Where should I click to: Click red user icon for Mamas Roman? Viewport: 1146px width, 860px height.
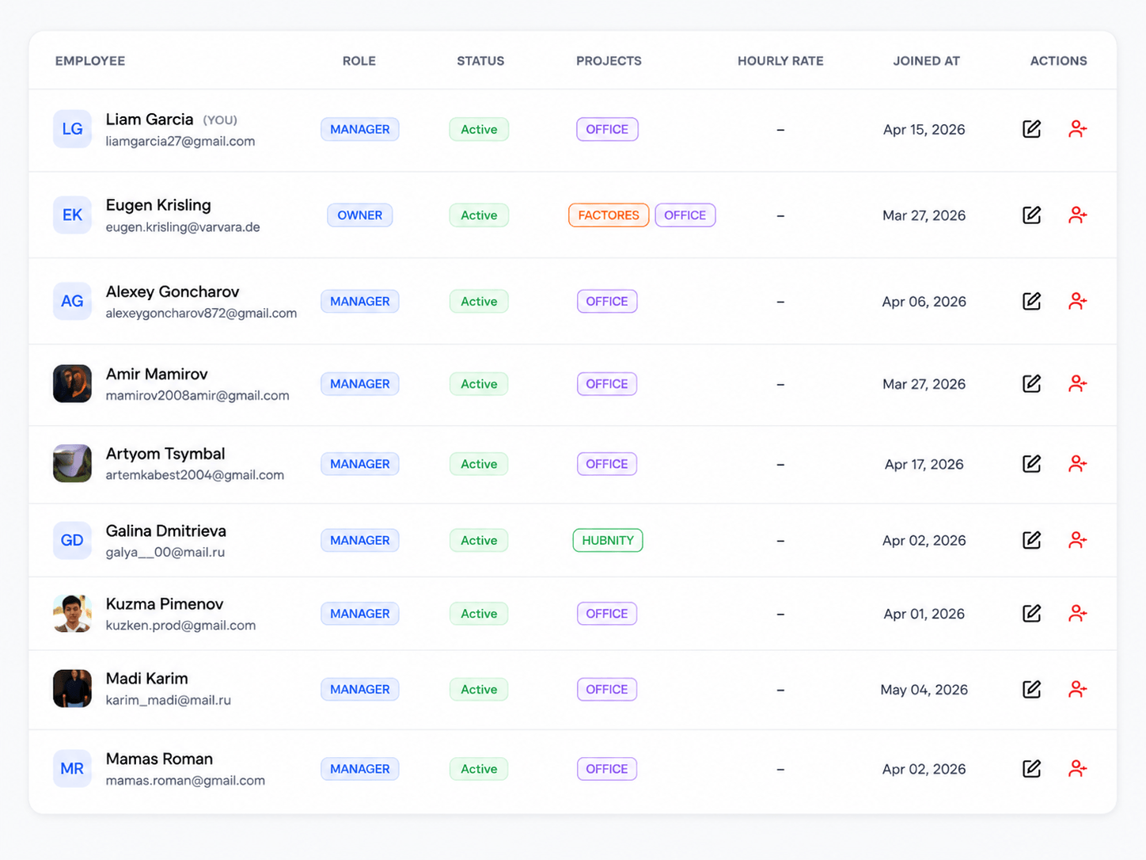(x=1077, y=768)
